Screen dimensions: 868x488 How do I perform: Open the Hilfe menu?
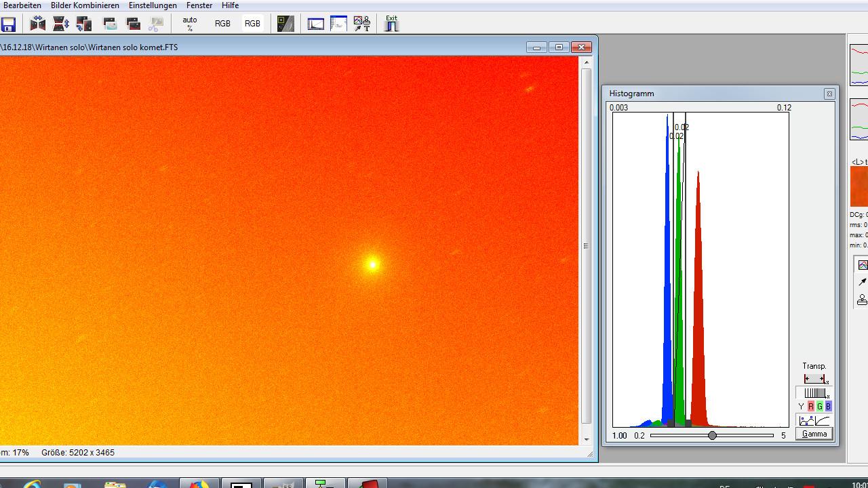(230, 5)
